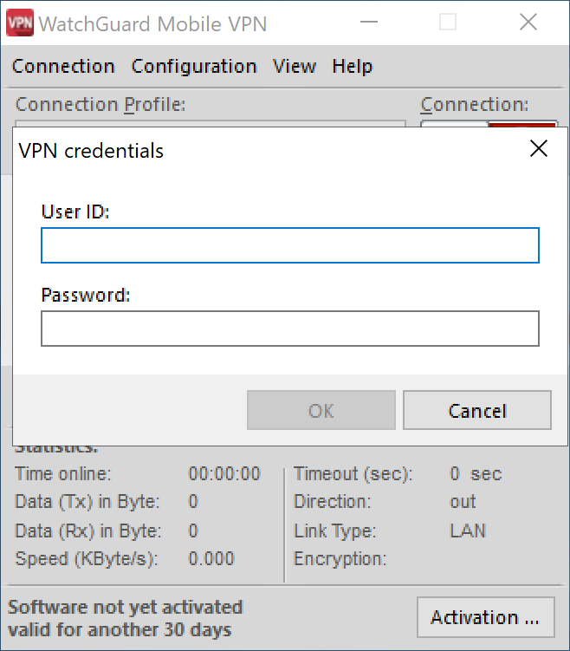Image resolution: width=570 pixels, height=651 pixels.
Task: Close the VPN credentials dialog with X
Action: coord(539,149)
